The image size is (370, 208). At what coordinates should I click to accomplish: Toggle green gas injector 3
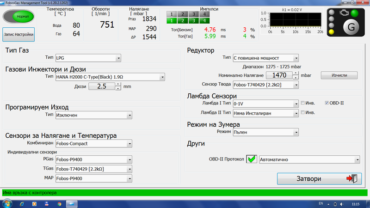(194, 20)
